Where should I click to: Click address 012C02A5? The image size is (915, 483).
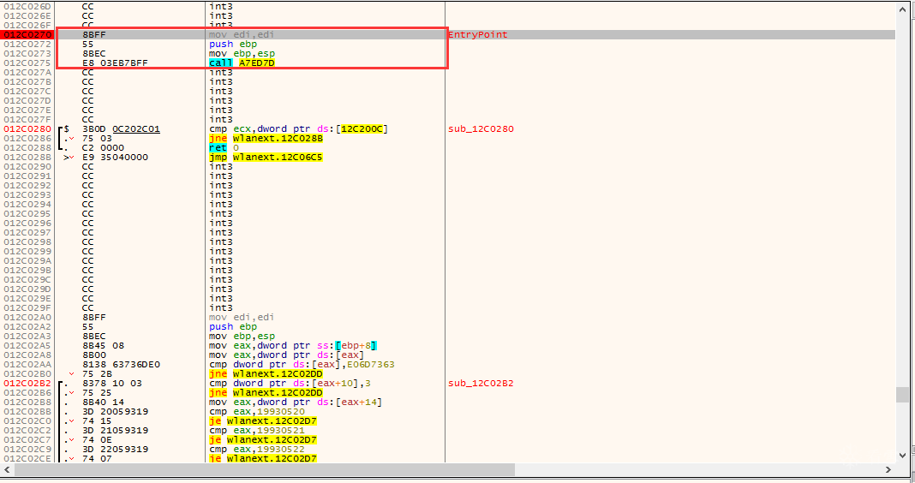pos(27,346)
